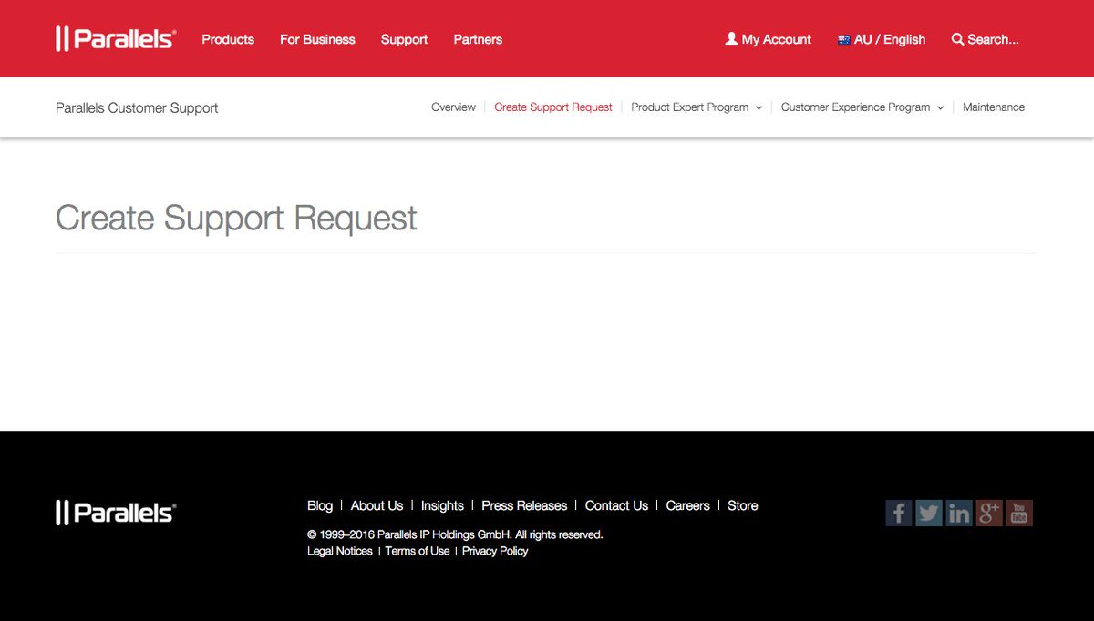This screenshot has height=621, width=1094.
Task: Open the Press Releases footer link
Action: click(x=524, y=505)
